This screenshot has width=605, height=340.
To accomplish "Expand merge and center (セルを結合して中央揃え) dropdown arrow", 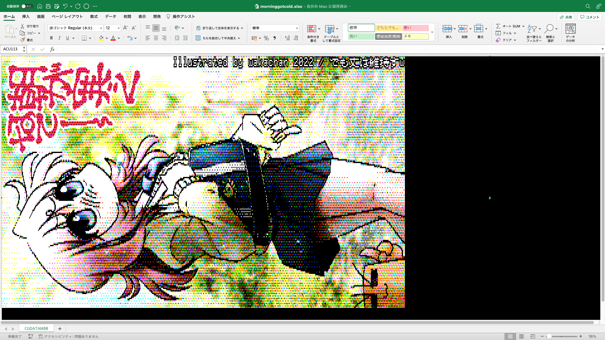I will [239, 38].
